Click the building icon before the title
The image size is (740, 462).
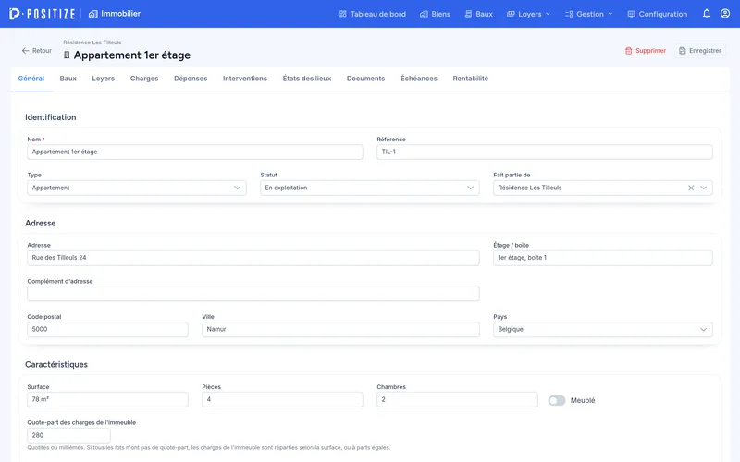click(x=67, y=55)
